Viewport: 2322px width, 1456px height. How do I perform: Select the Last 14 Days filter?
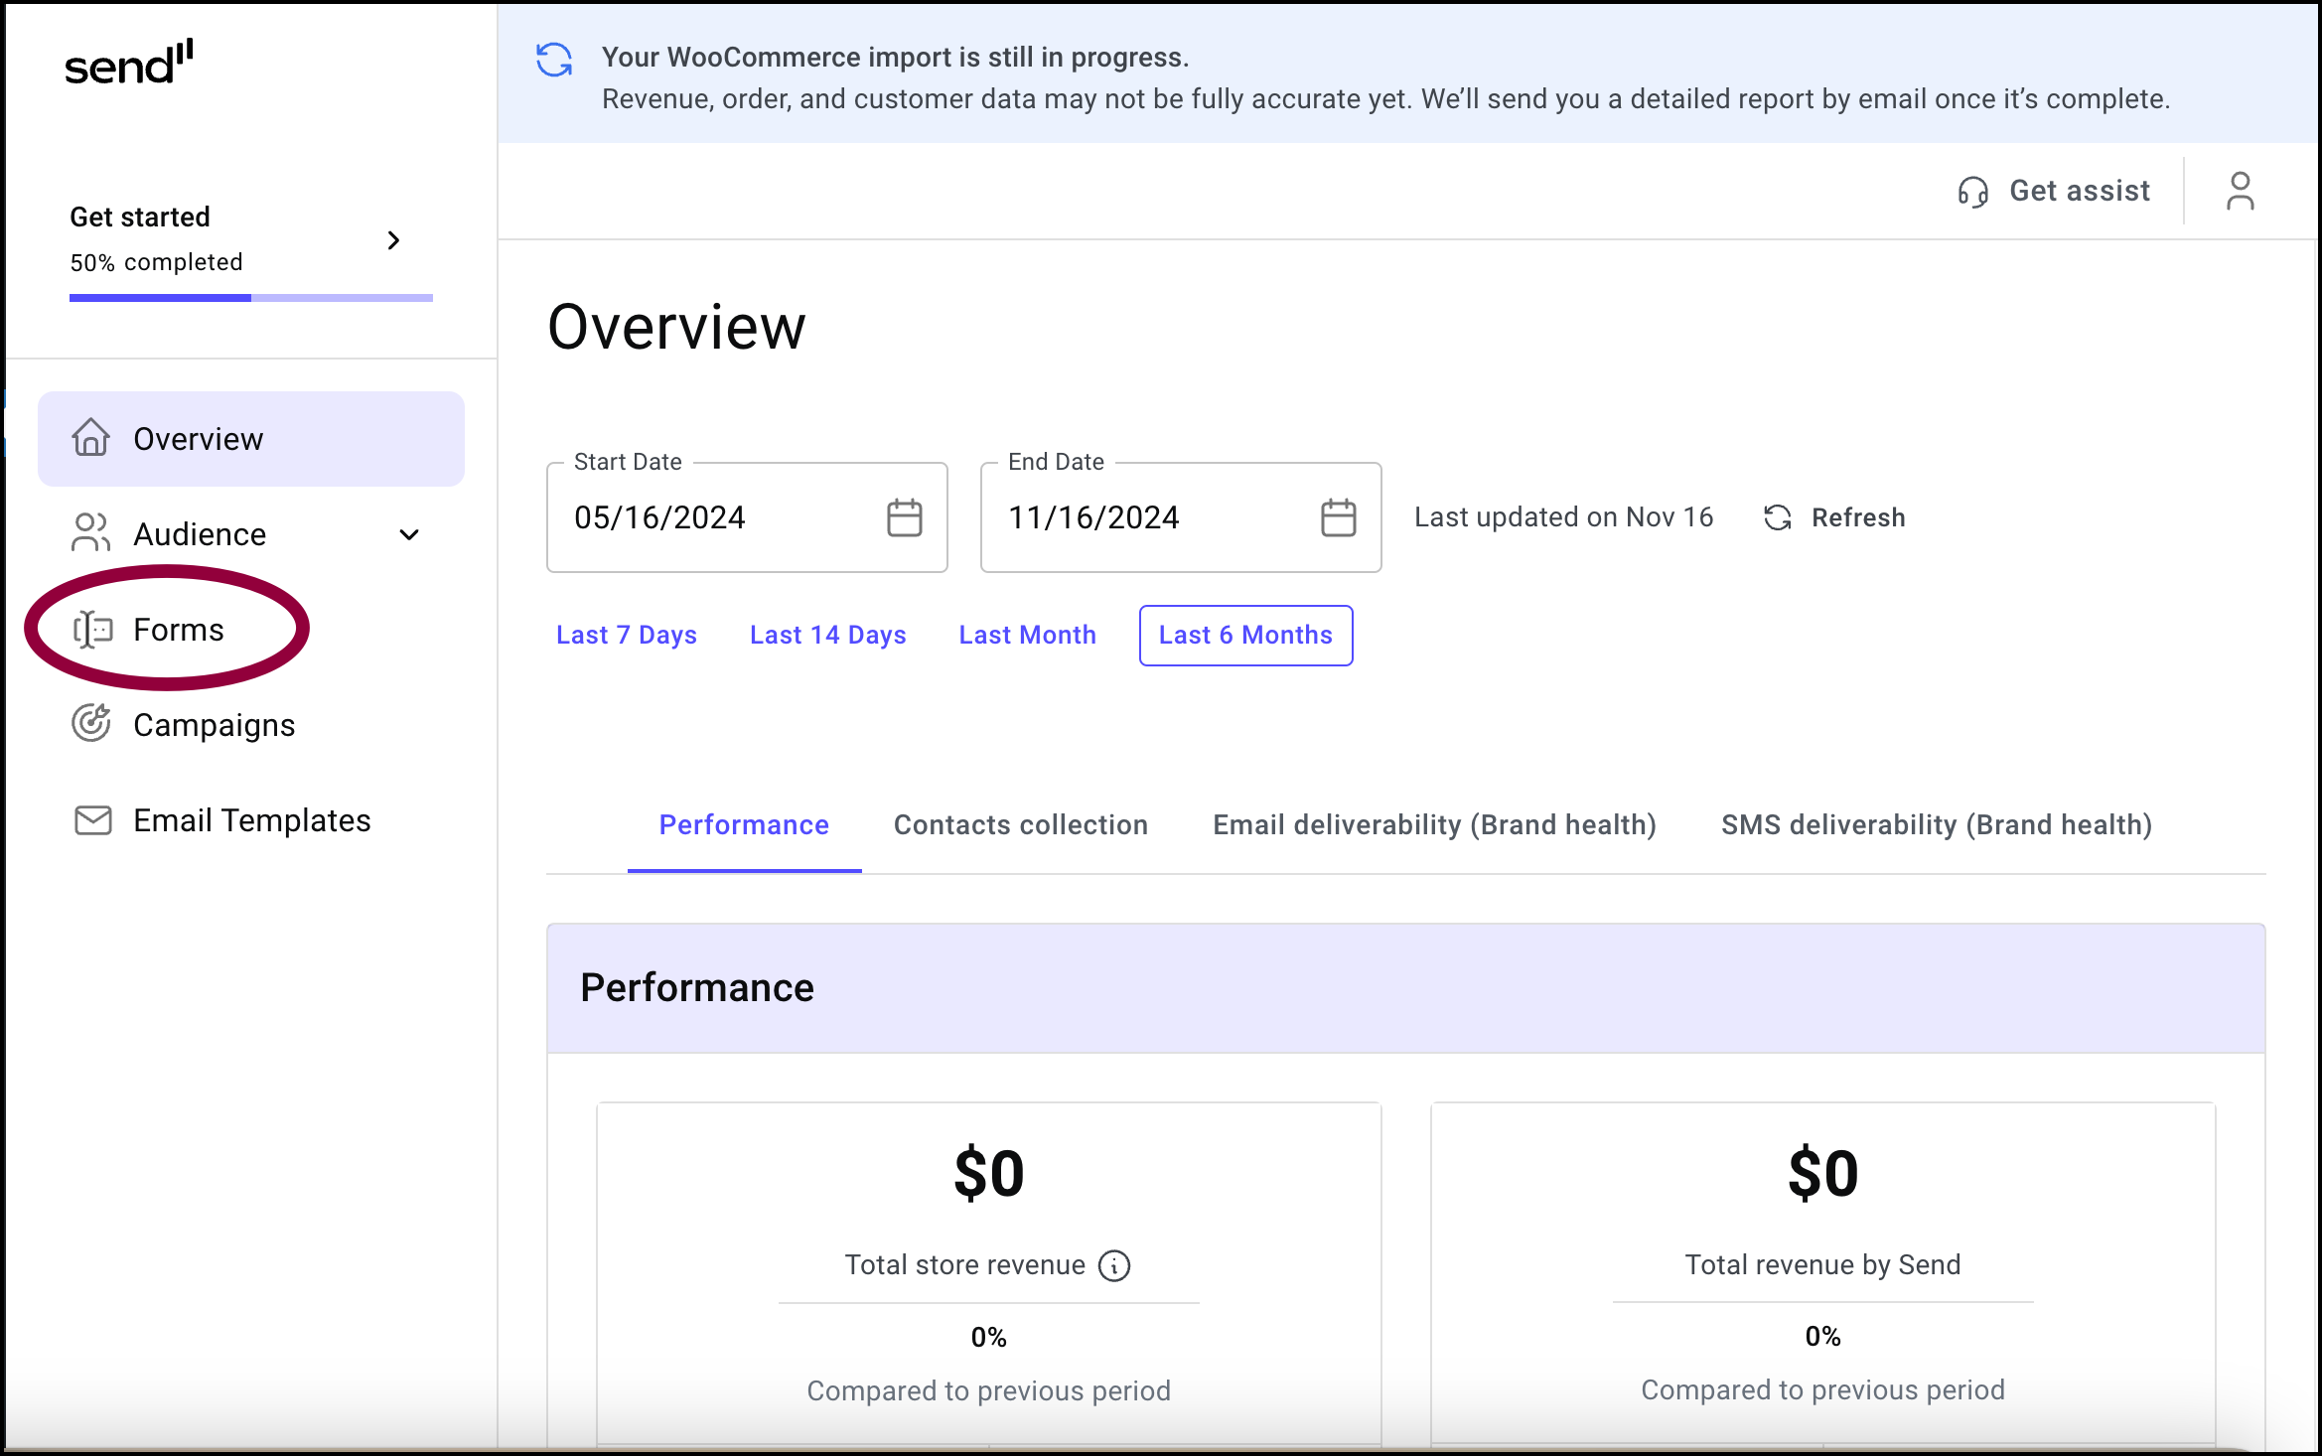coord(828,634)
